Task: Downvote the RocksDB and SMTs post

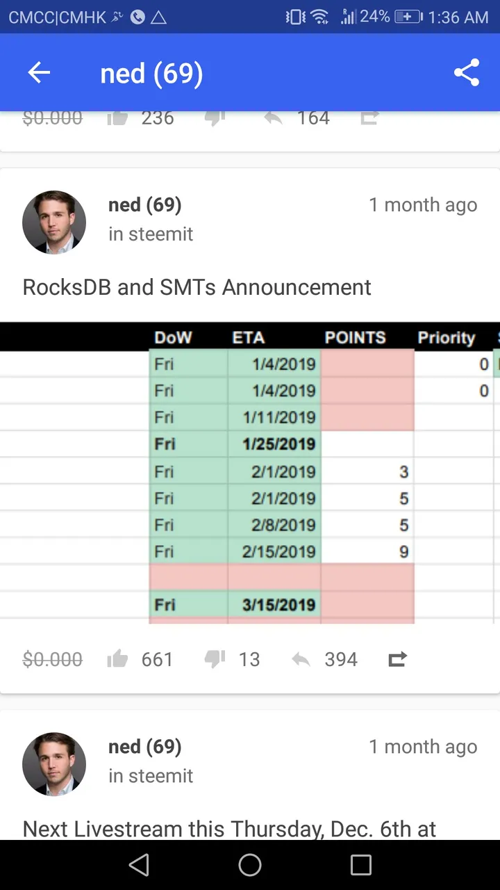Action: click(215, 659)
